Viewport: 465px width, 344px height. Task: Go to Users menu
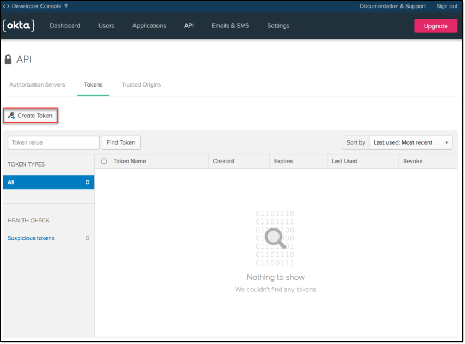106,26
